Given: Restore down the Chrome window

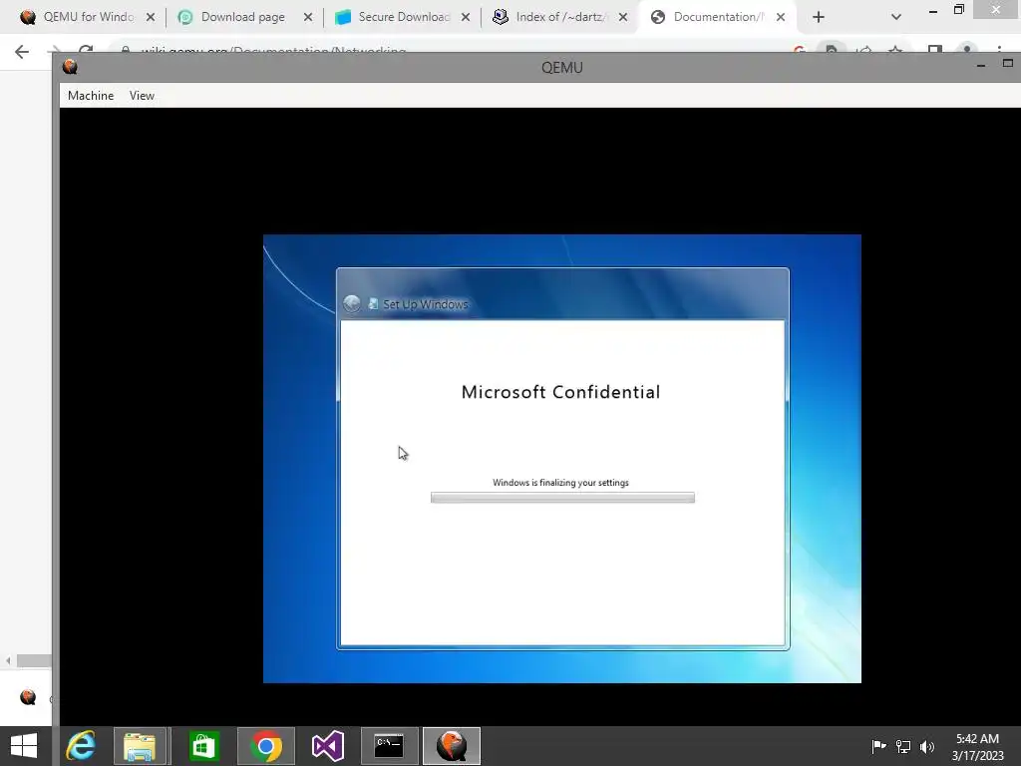Looking at the screenshot, I should (959, 9).
